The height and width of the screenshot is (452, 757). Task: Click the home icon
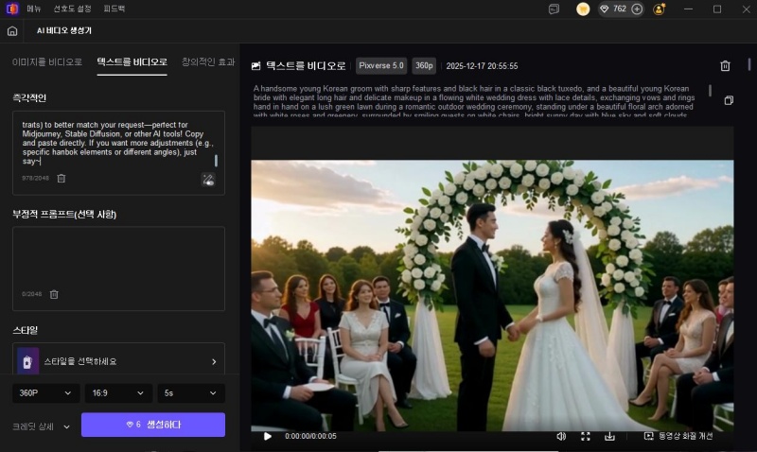tap(12, 30)
